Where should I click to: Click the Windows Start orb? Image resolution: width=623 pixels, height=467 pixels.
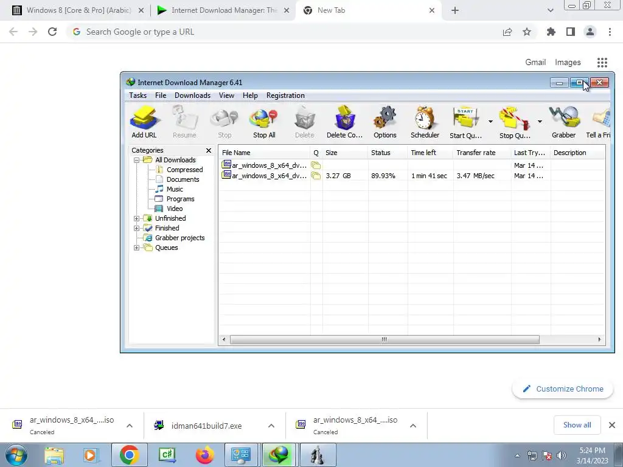click(16, 455)
